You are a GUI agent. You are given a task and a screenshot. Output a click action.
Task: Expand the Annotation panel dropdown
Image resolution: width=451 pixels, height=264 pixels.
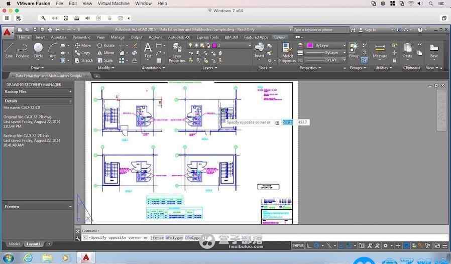(x=153, y=68)
